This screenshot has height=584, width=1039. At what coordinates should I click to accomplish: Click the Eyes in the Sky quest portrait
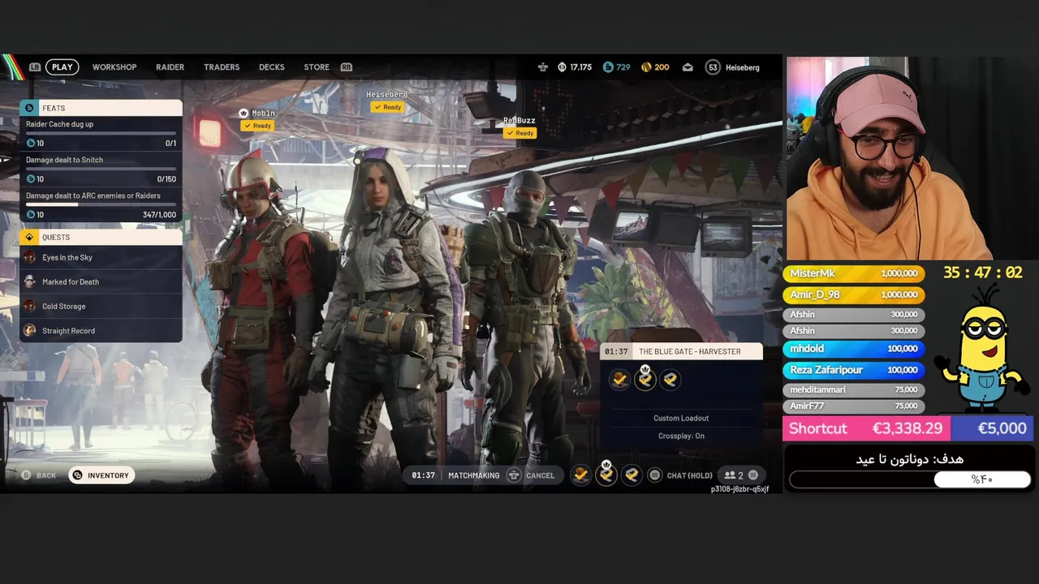tap(29, 257)
